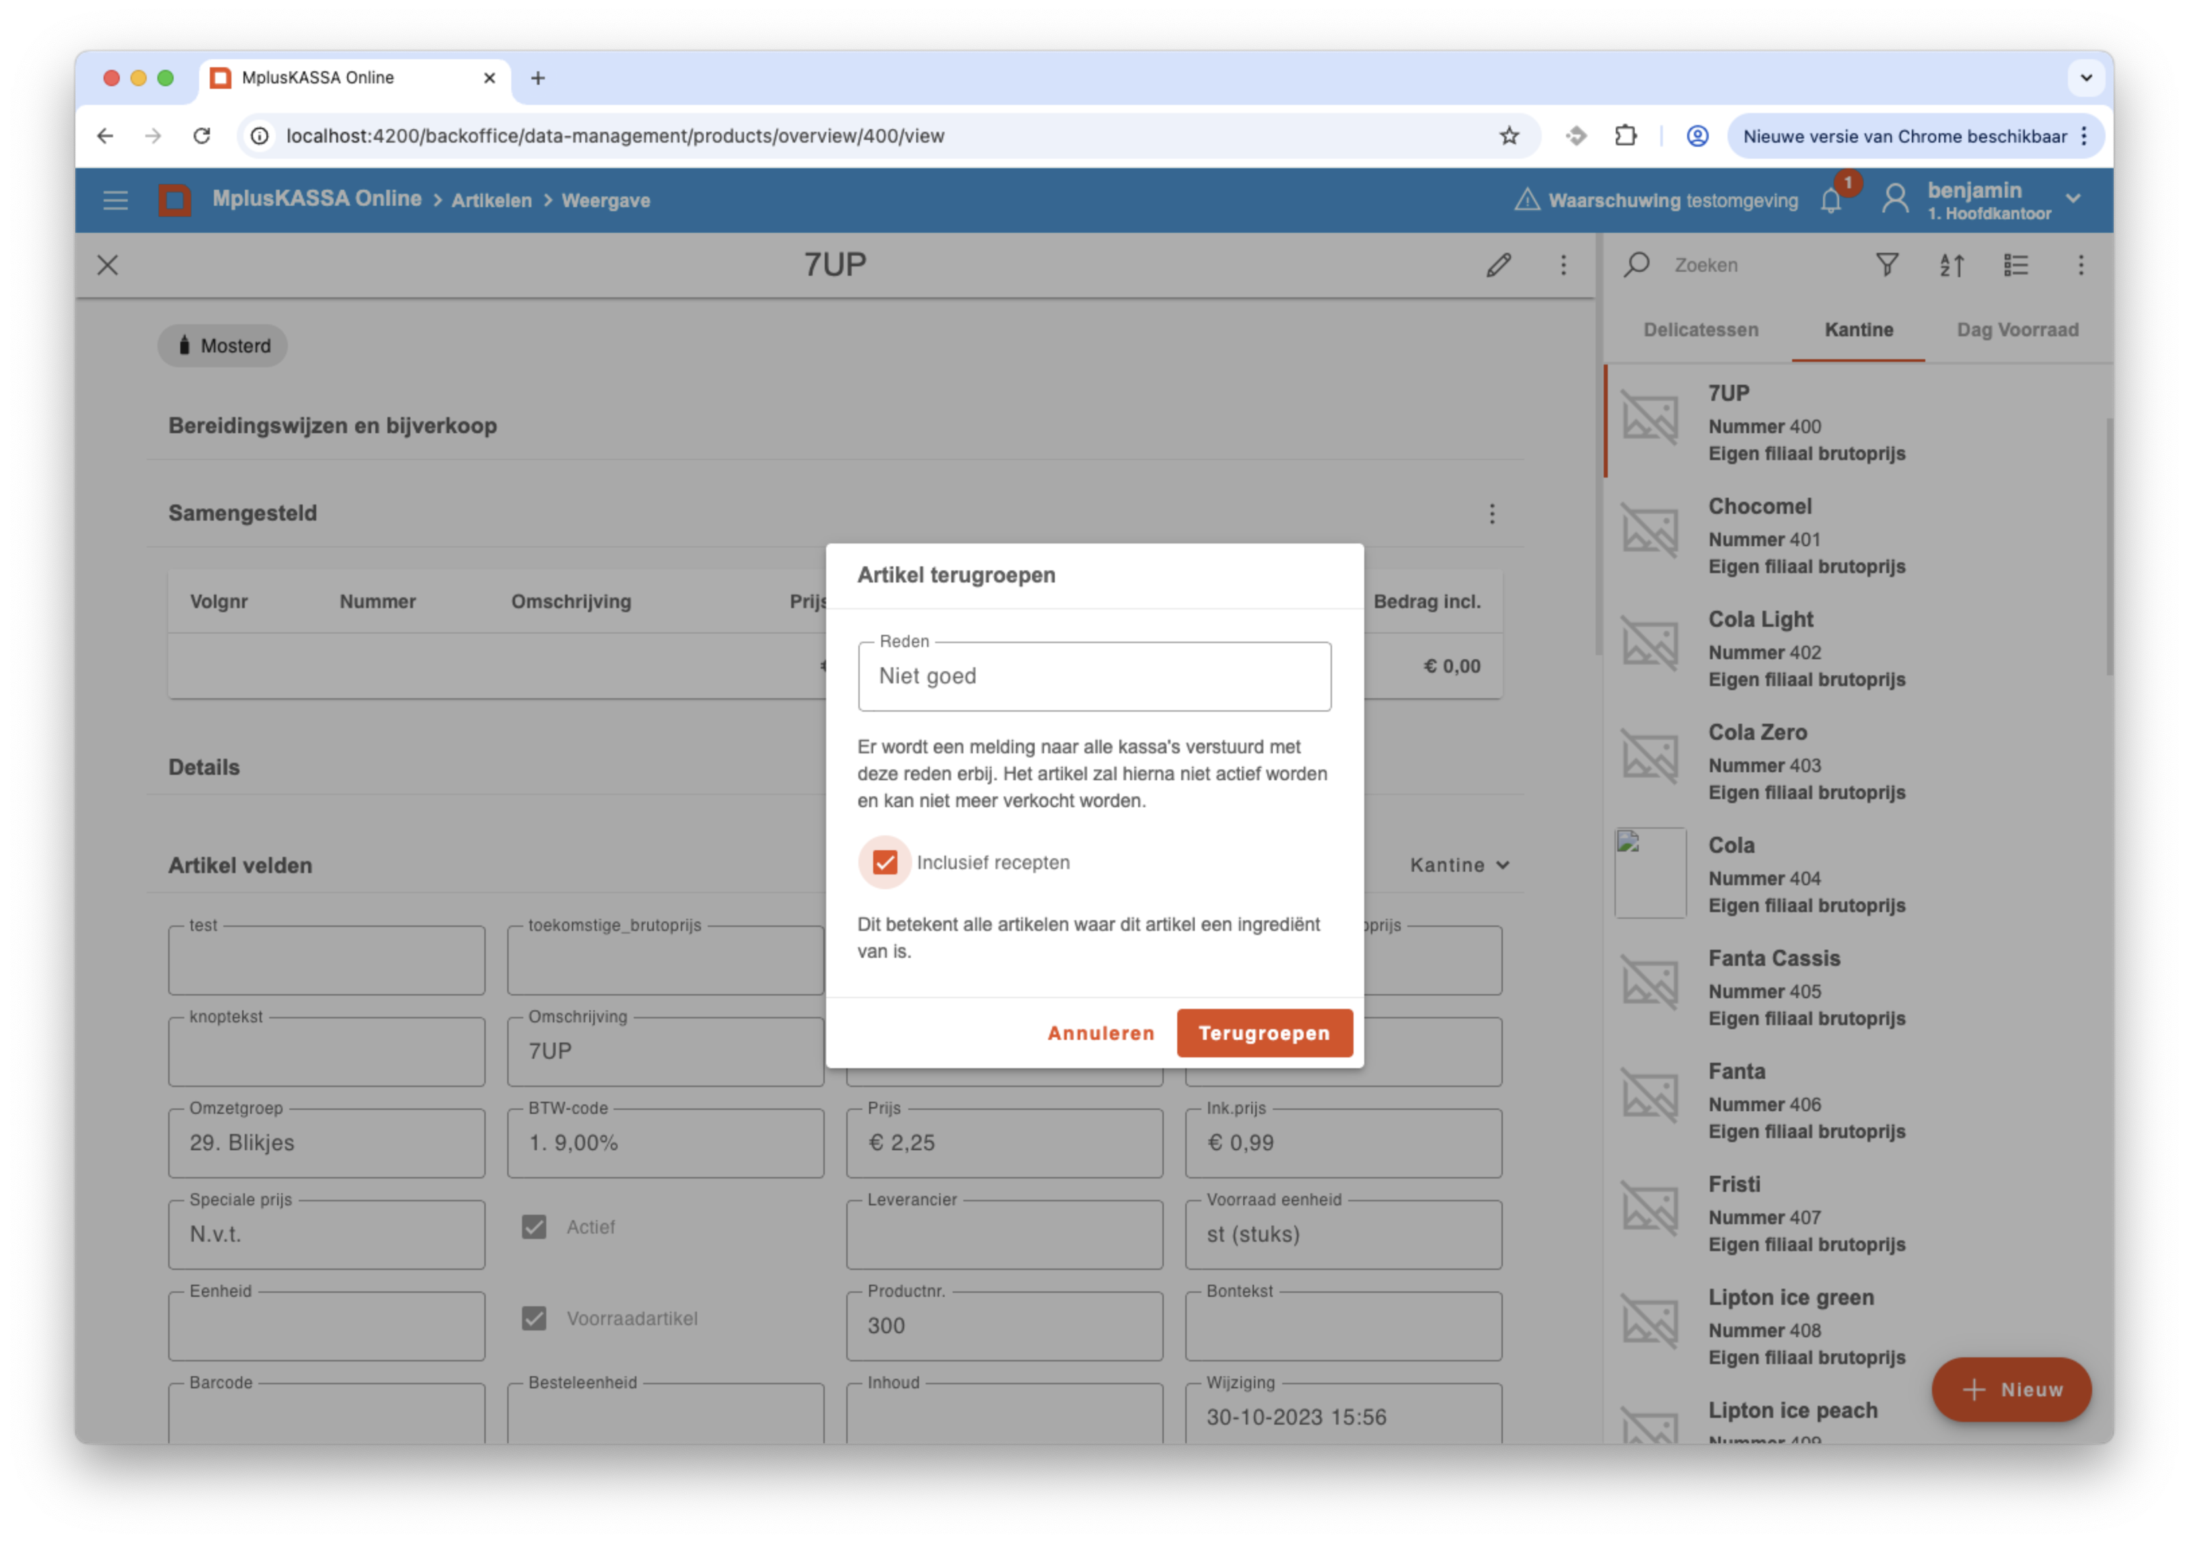This screenshot has height=1543, width=2189.
Task: Go back in browser history
Action: 105,135
